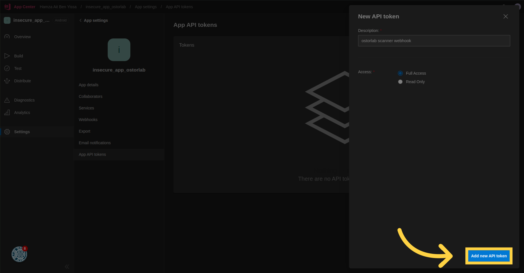Click the Distribute icon in sidebar
This screenshot has height=273, width=524.
(7, 81)
